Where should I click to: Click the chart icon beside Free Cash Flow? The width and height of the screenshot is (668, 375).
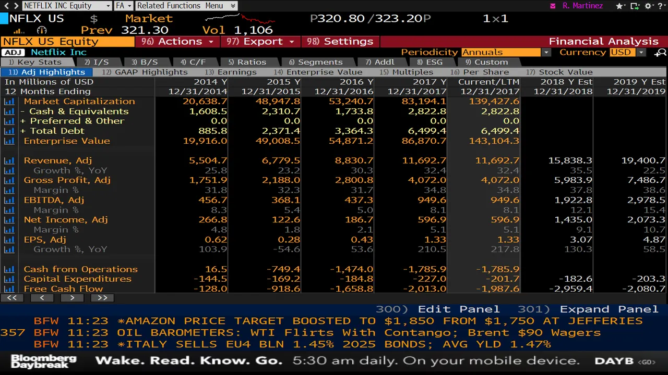coord(9,289)
